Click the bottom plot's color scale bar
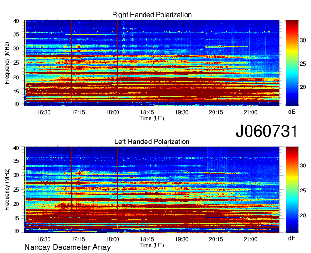Screen dimensions: 311x253 coord(292,190)
